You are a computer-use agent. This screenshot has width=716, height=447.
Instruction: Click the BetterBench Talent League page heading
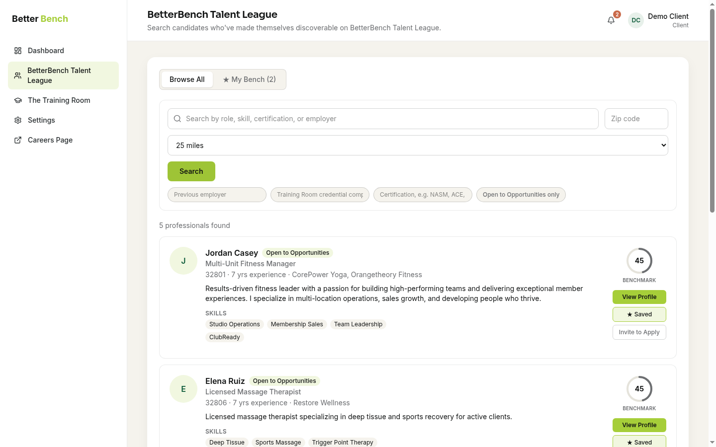coord(212,14)
